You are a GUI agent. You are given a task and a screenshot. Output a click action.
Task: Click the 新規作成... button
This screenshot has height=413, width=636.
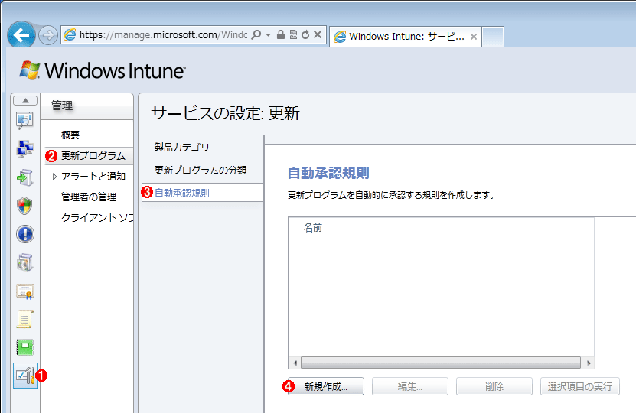[326, 387]
